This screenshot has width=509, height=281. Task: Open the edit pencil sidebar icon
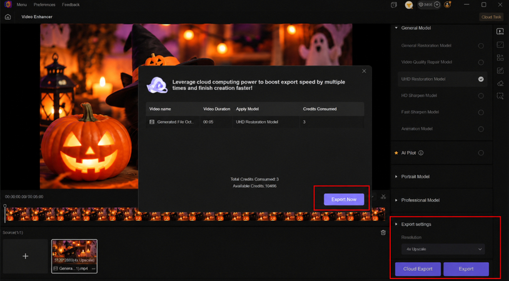coord(500,71)
